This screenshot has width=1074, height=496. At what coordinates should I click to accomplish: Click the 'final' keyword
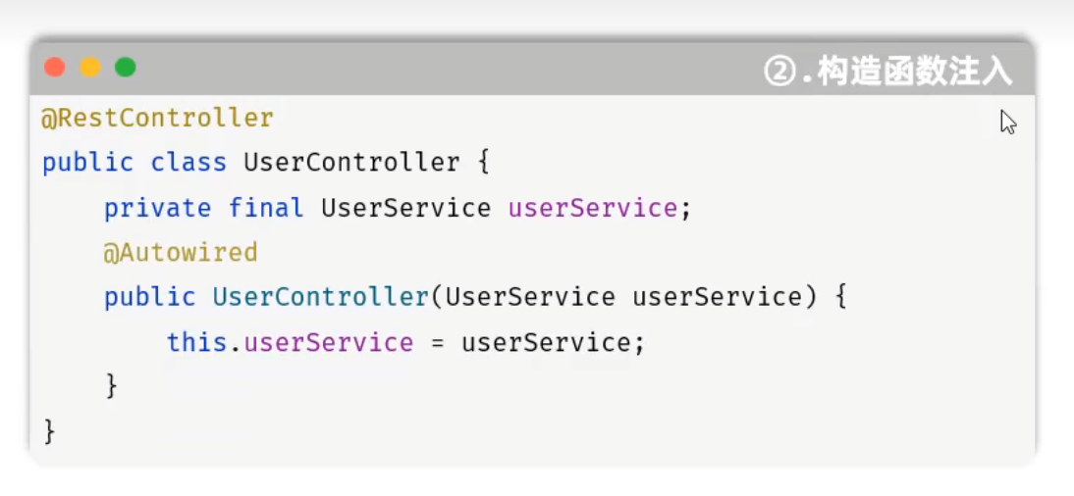pyautogui.click(x=266, y=208)
